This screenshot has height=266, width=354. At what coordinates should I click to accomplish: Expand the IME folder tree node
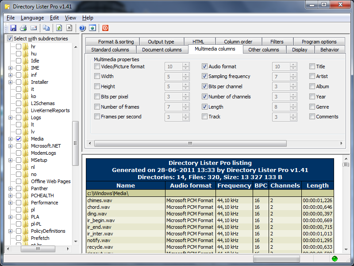(x=10, y=68)
